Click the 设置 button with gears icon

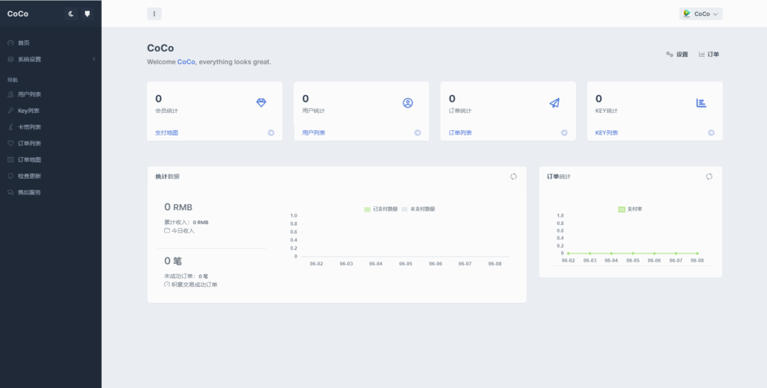677,54
